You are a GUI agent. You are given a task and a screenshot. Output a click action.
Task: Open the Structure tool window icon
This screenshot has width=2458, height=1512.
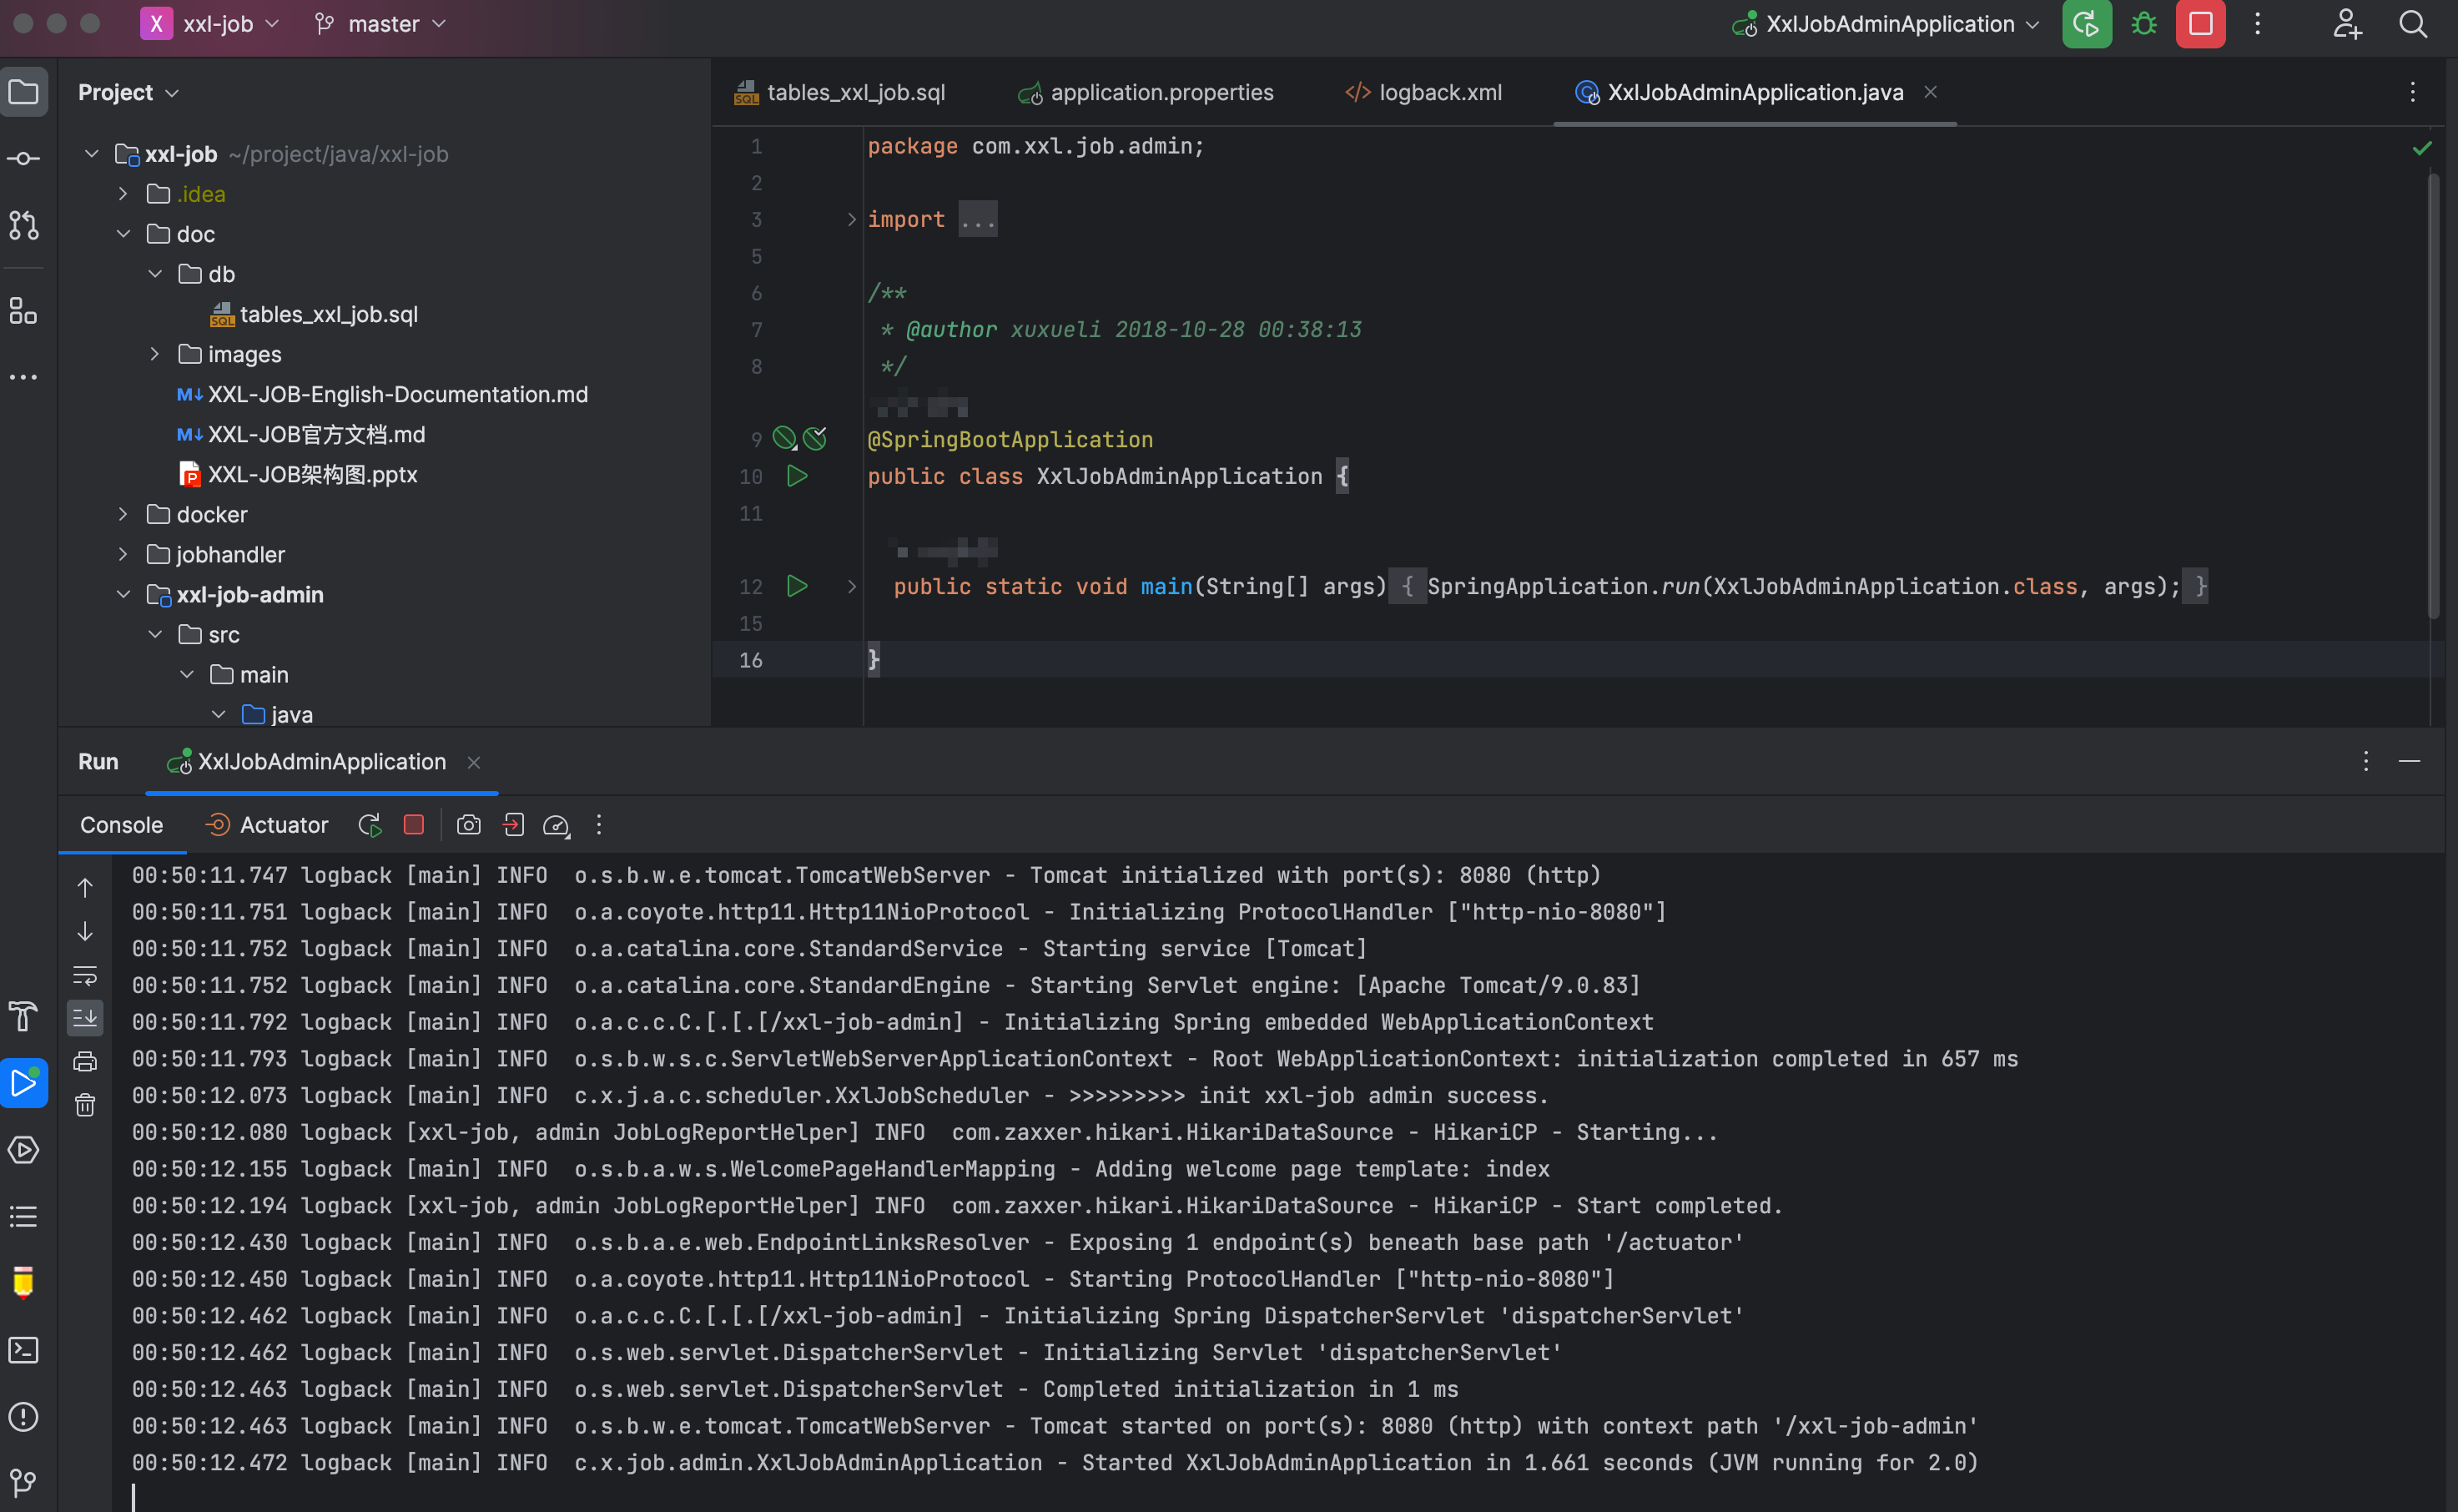coord(24,311)
